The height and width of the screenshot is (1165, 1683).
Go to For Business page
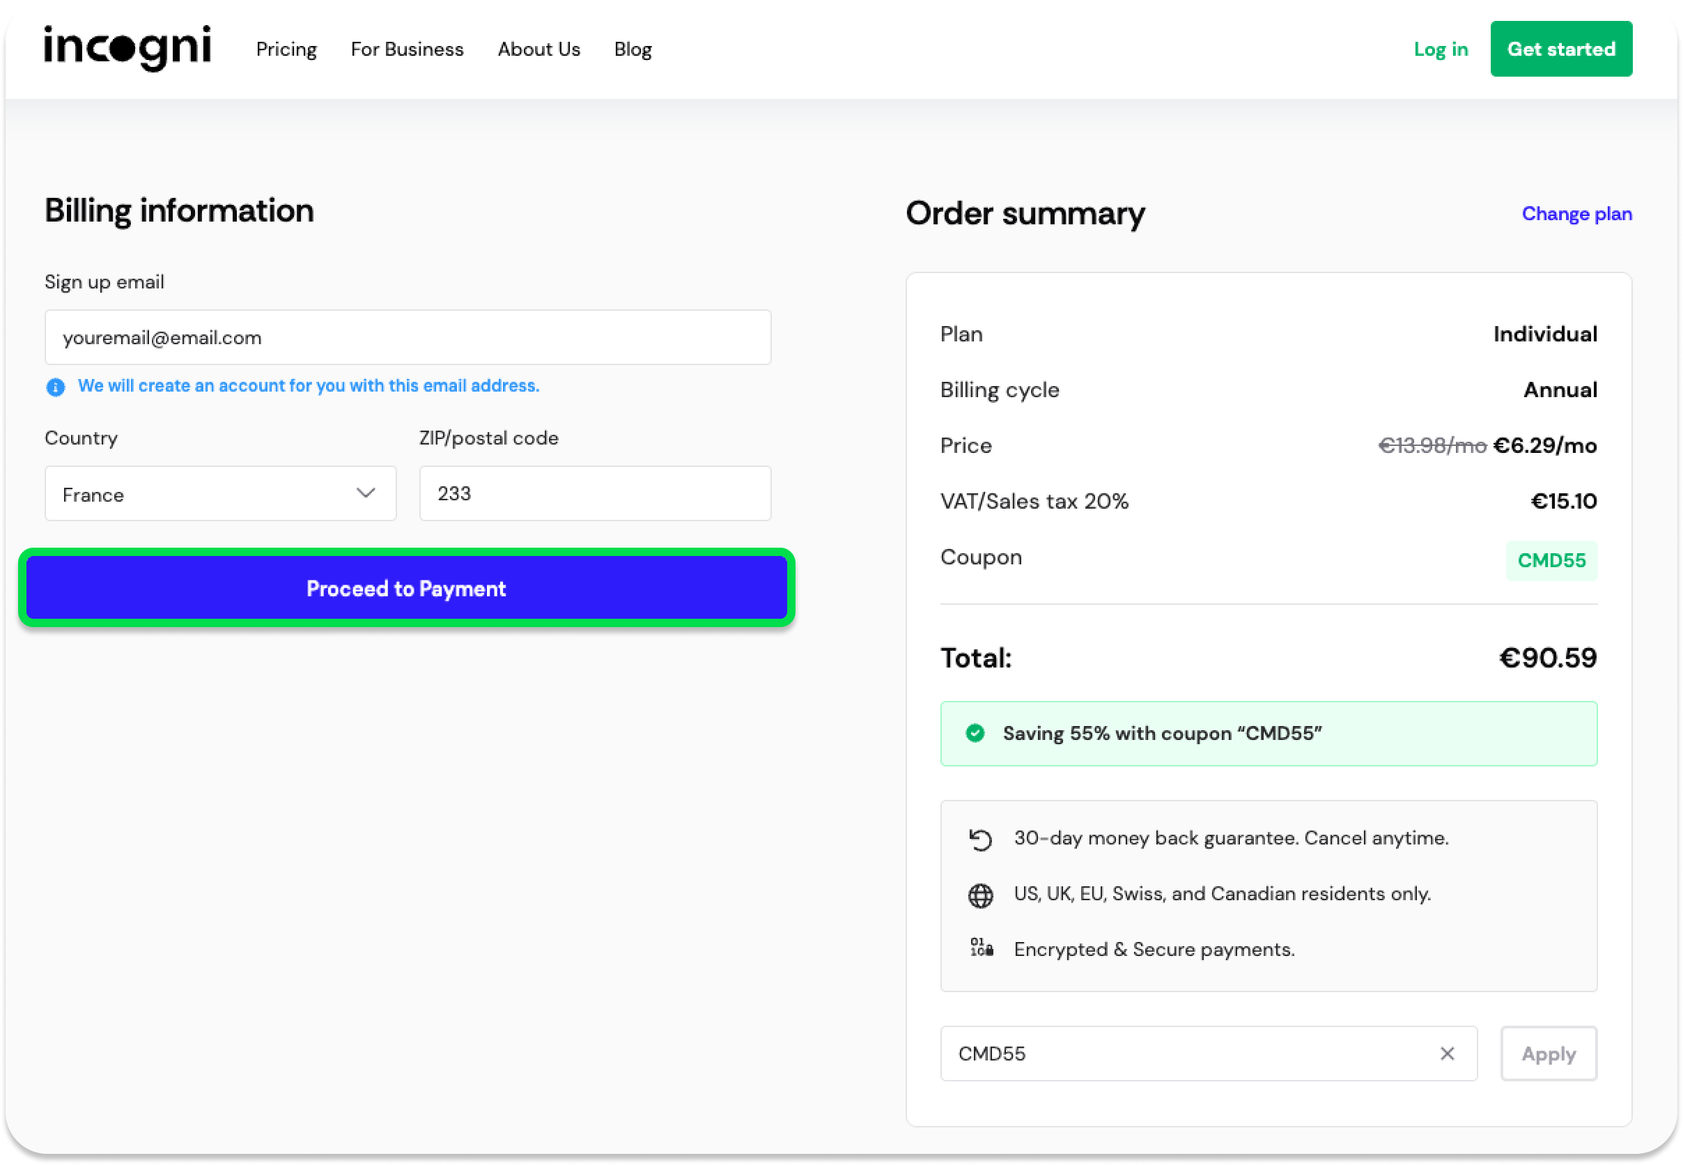click(x=407, y=49)
